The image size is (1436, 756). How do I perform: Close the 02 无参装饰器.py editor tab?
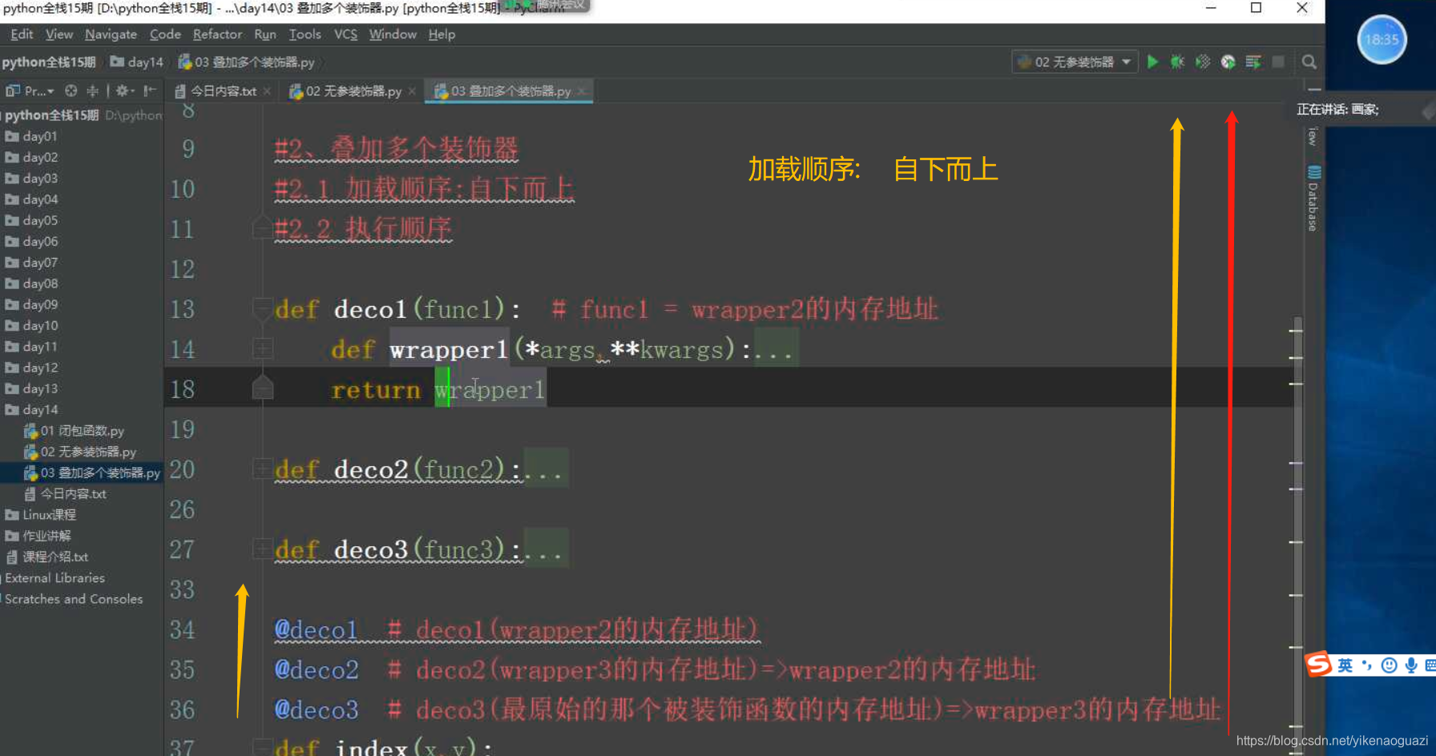pyautogui.click(x=412, y=91)
